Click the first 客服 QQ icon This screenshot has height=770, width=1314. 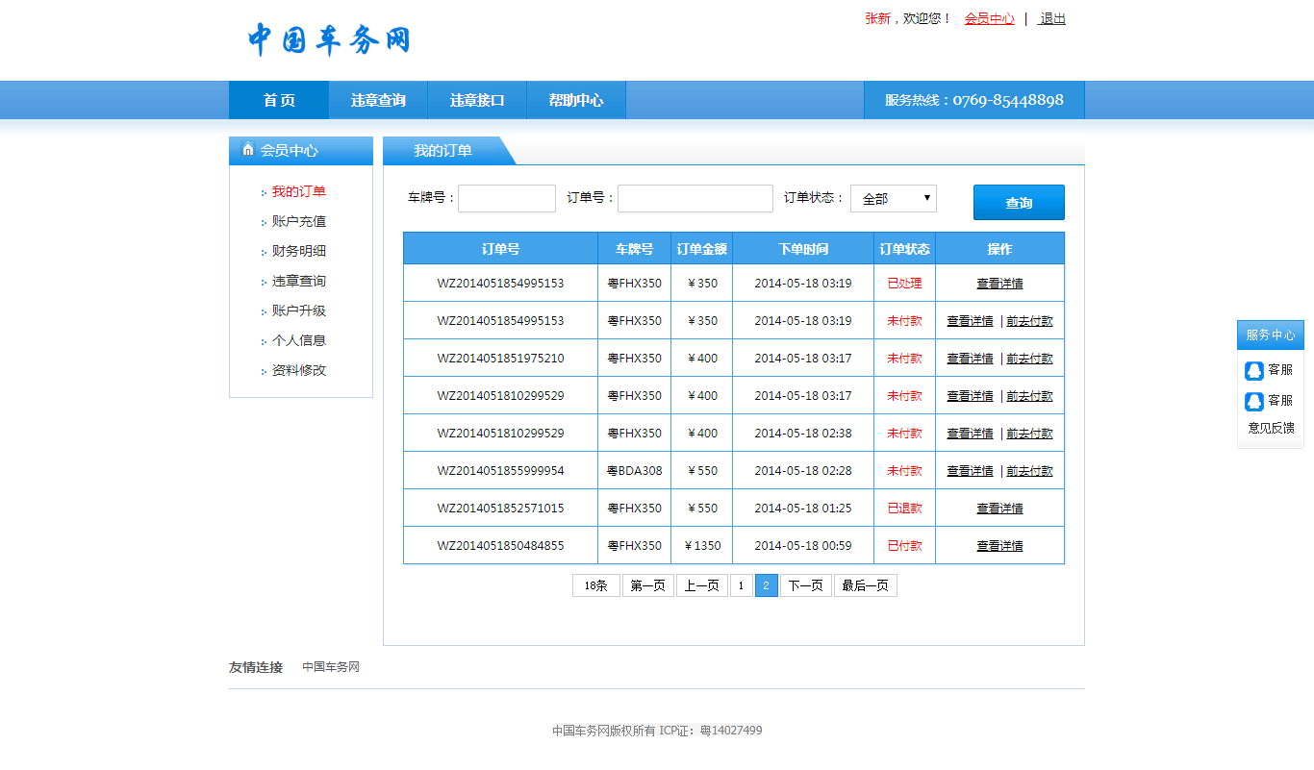[x=1254, y=370]
